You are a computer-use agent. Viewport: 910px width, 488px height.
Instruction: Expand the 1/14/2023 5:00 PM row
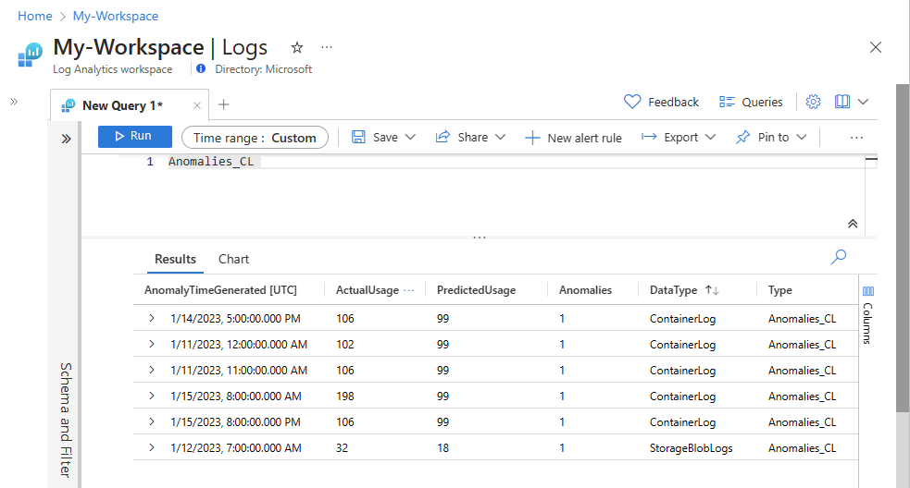pyautogui.click(x=152, y=319)
